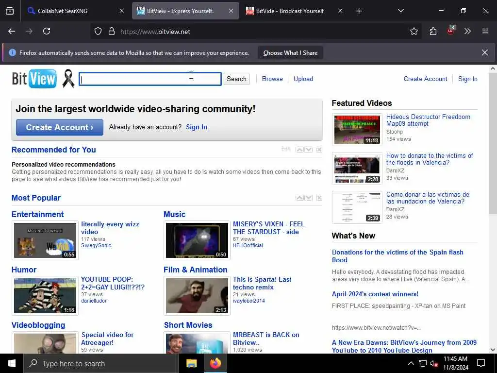Open the Browse page link
The width and height of the screenshot is (497, 373).
[x=272, y=79]
